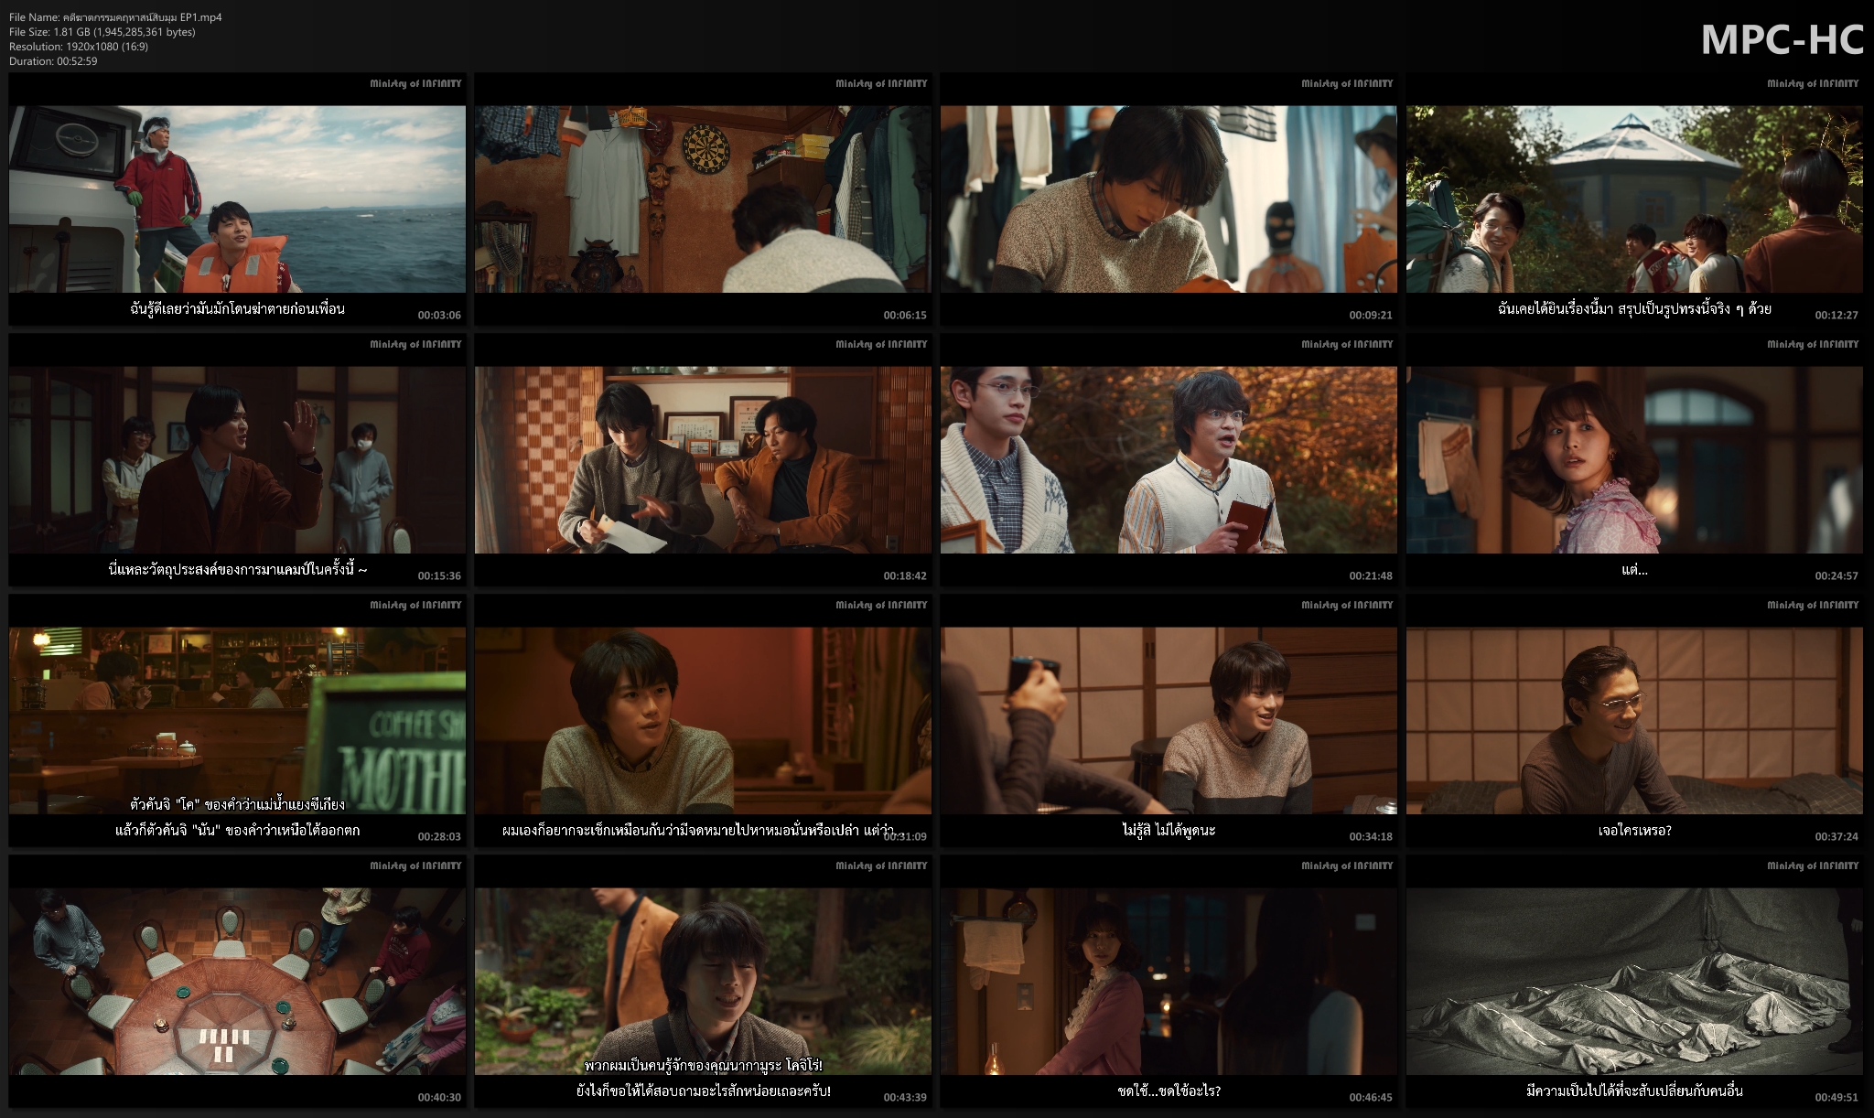
Task: Click the thumbnail at timestamp 00:46:45
Action: click(x=1169, y=981)
